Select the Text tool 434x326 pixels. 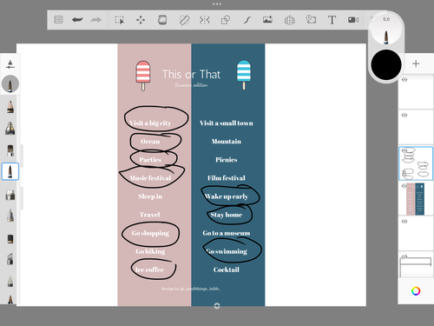(332, 20)
